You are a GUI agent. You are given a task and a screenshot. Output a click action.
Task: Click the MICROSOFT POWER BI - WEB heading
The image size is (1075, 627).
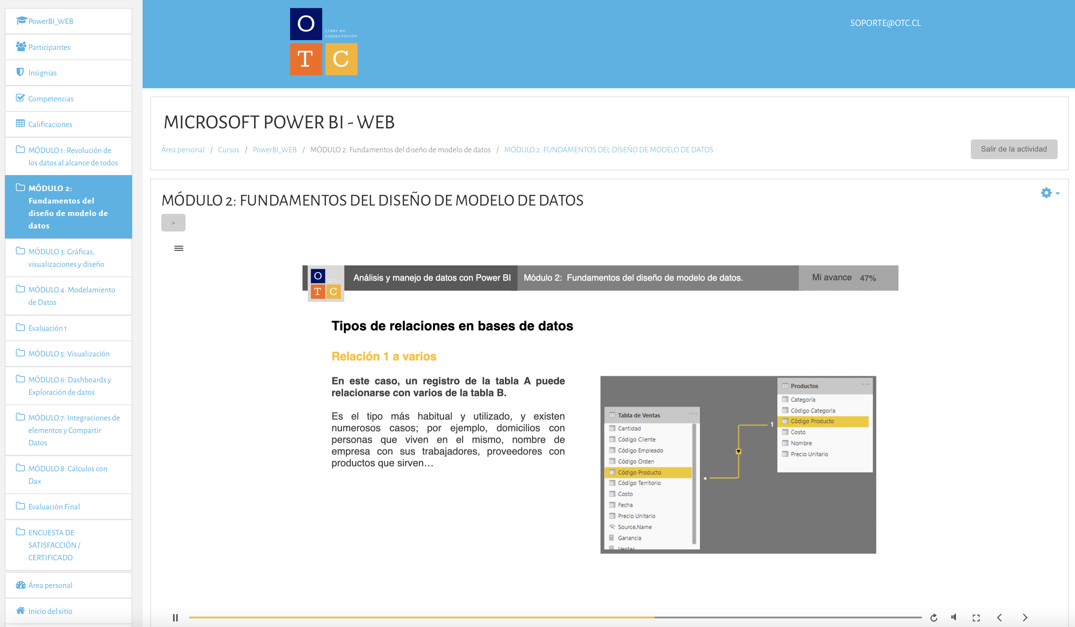point(279,122)
